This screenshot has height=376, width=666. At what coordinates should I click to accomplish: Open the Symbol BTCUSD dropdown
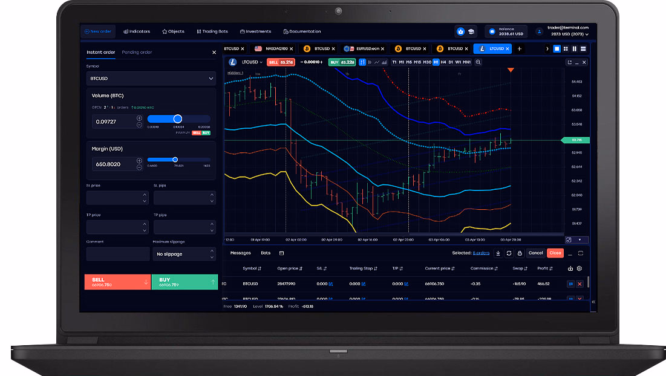click(x=151, y=79)
